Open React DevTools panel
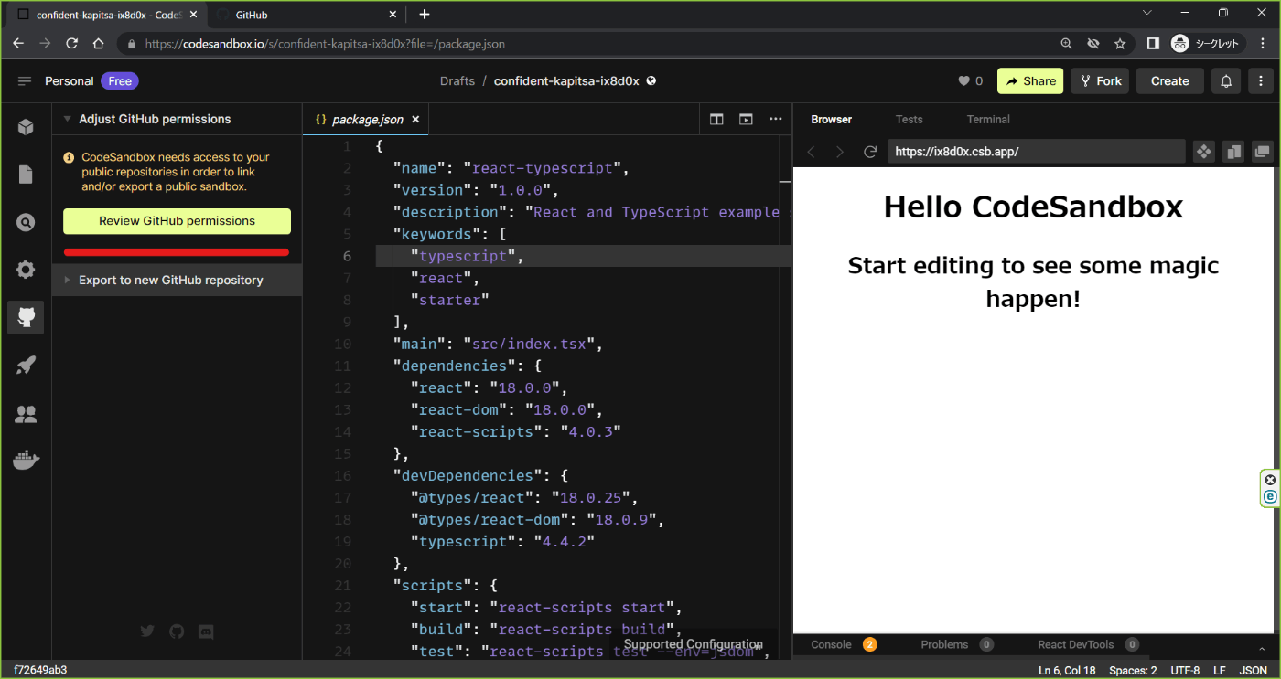 click(1088, 644)
